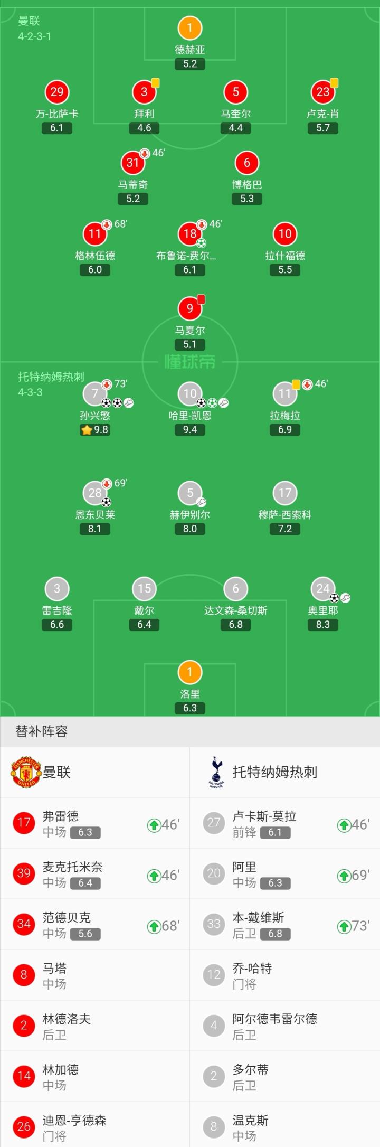Screen dimensions: 380x1147
Task: Select 孙兴慜 number 7 player icon
Action: point(95,393)
